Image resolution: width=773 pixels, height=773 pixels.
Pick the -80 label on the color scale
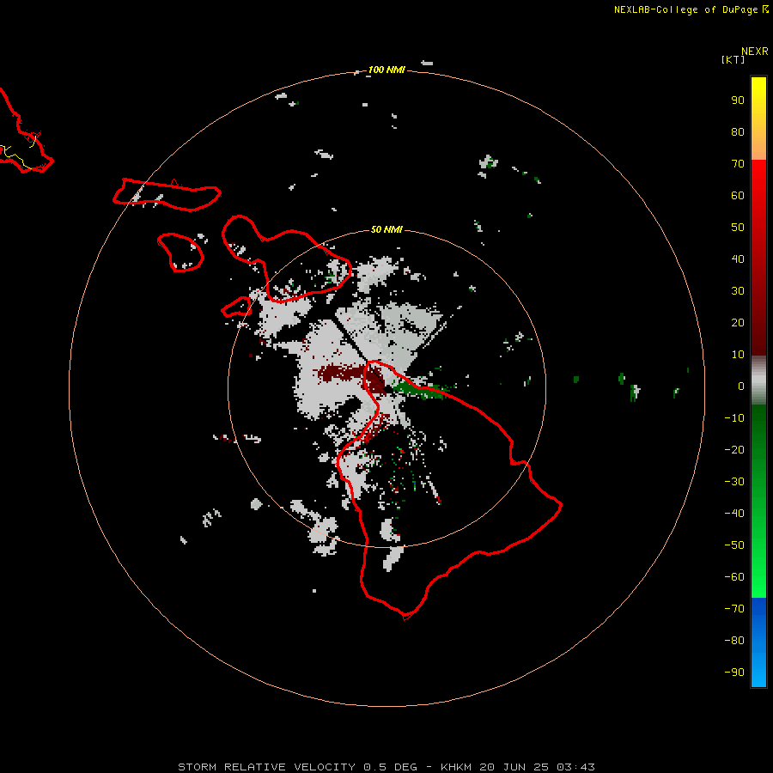click(734, 641)
